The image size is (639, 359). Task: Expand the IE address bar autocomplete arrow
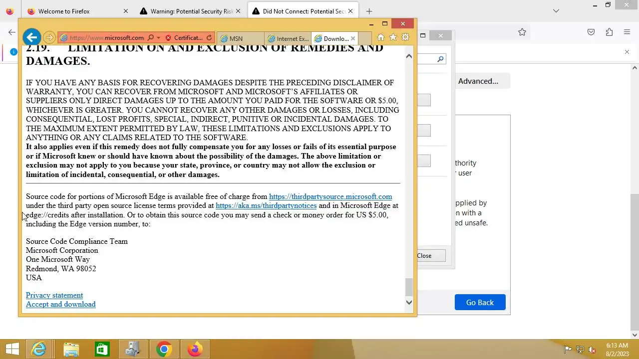coord(158,38)
